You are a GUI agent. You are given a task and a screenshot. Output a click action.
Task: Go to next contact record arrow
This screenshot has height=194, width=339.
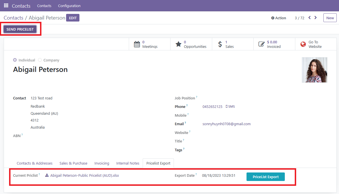[x=315, y=18]
